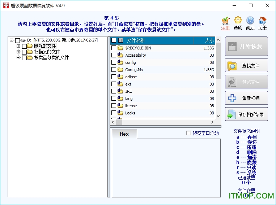
Task: Tick the Config.Msi file checkbox
Action: [114, 70]
